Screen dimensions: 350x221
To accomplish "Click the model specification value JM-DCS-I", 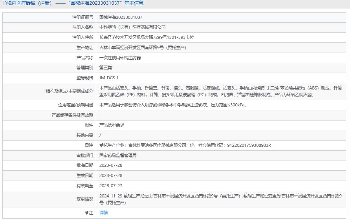I will [108, 78].
